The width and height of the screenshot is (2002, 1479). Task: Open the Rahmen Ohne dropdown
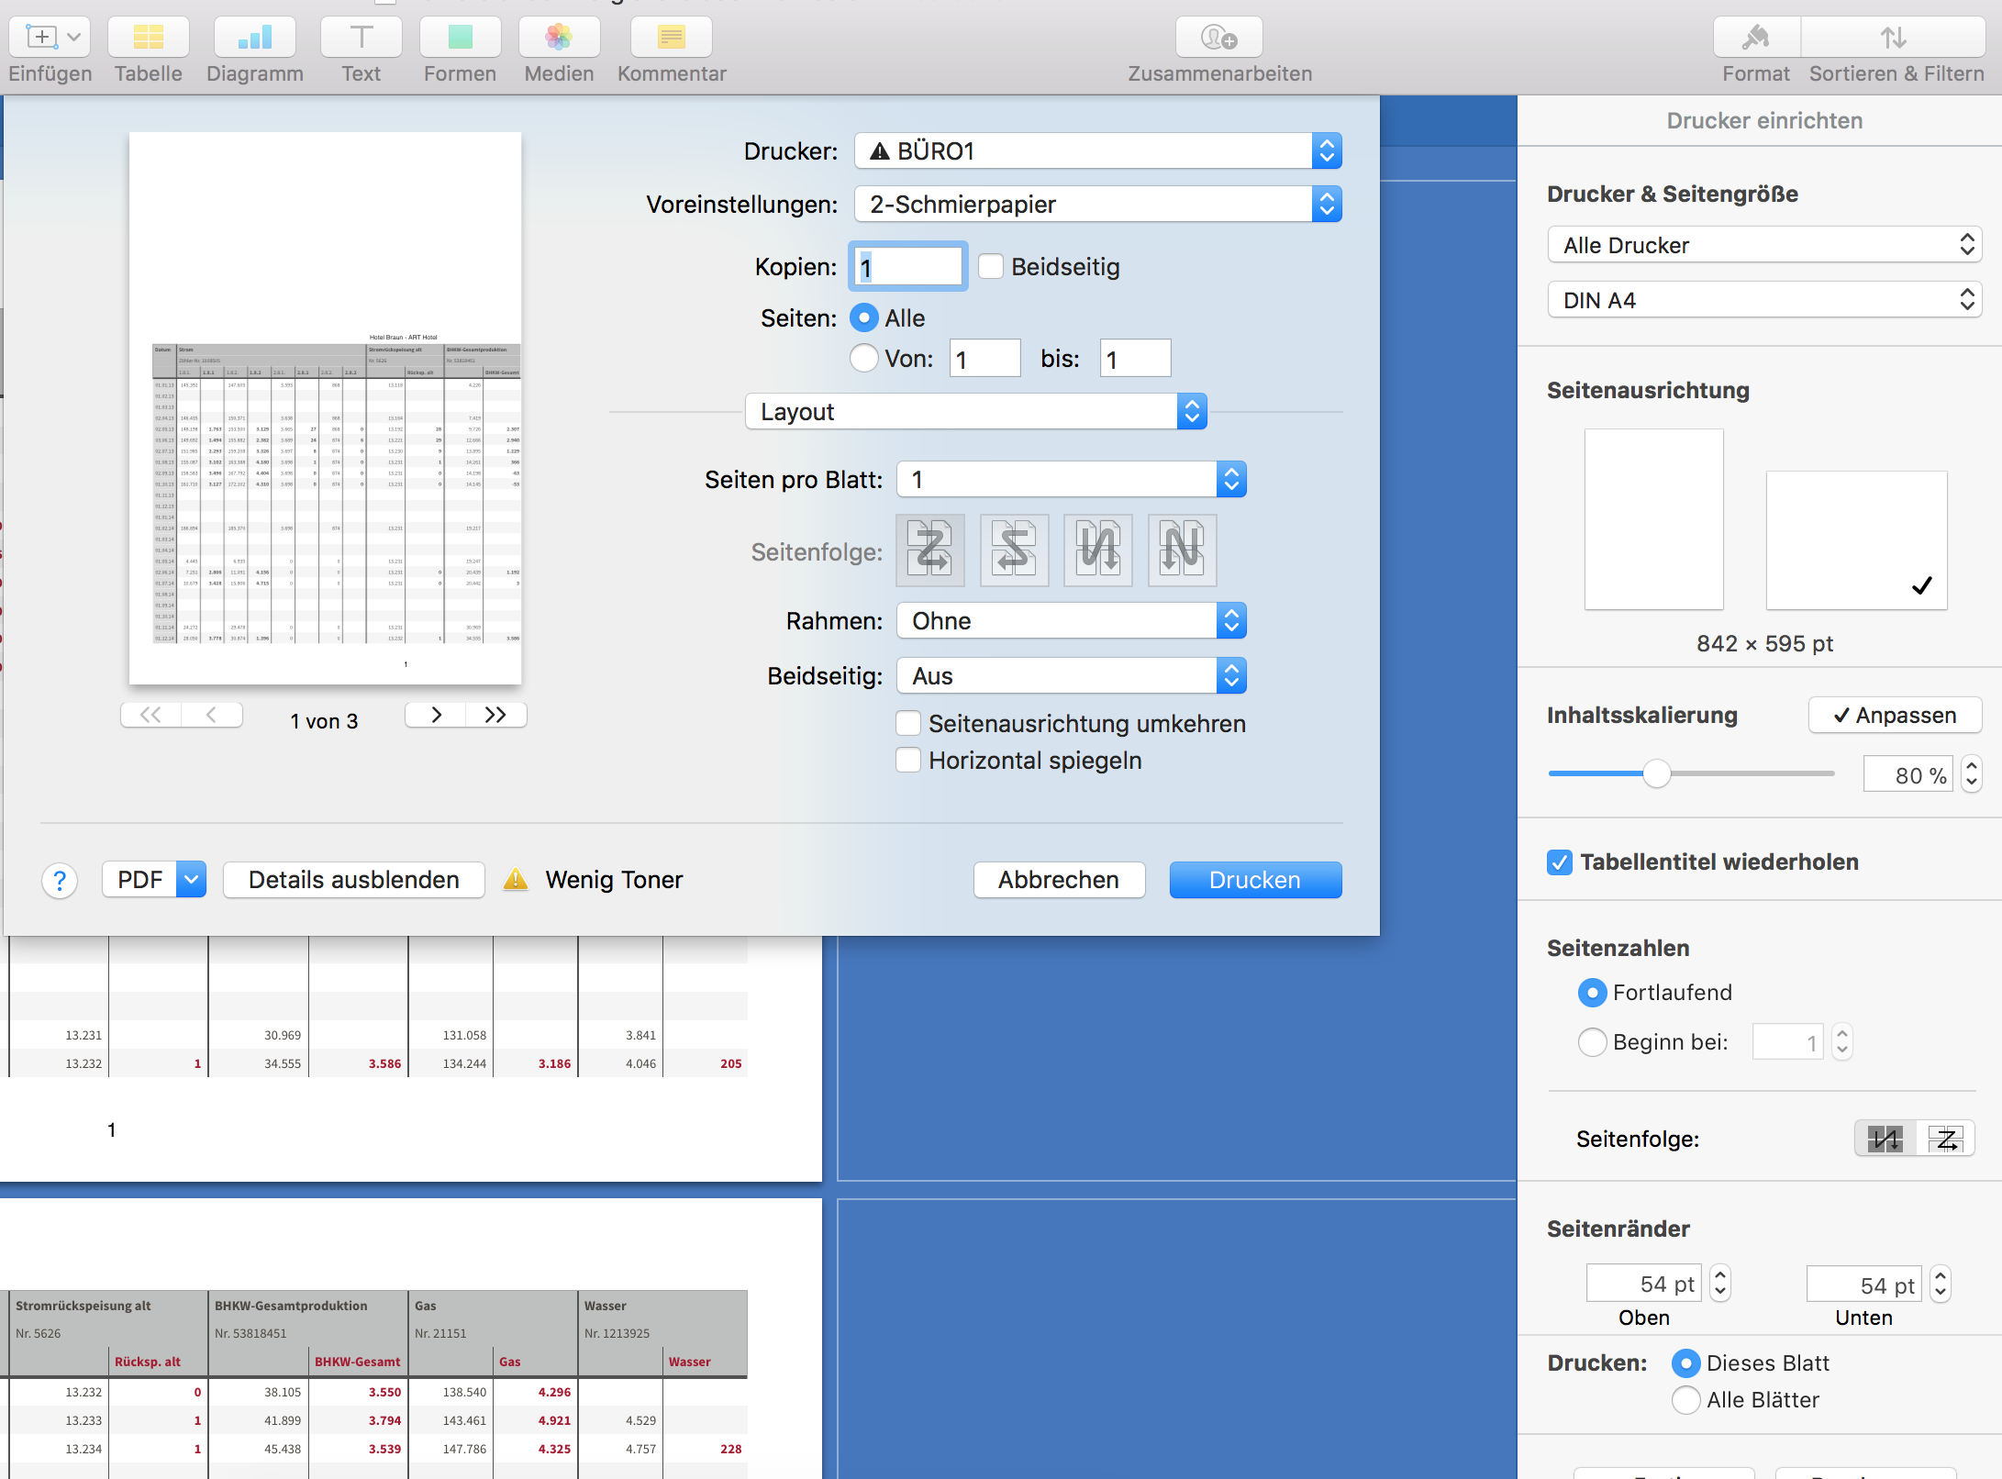1071,621
